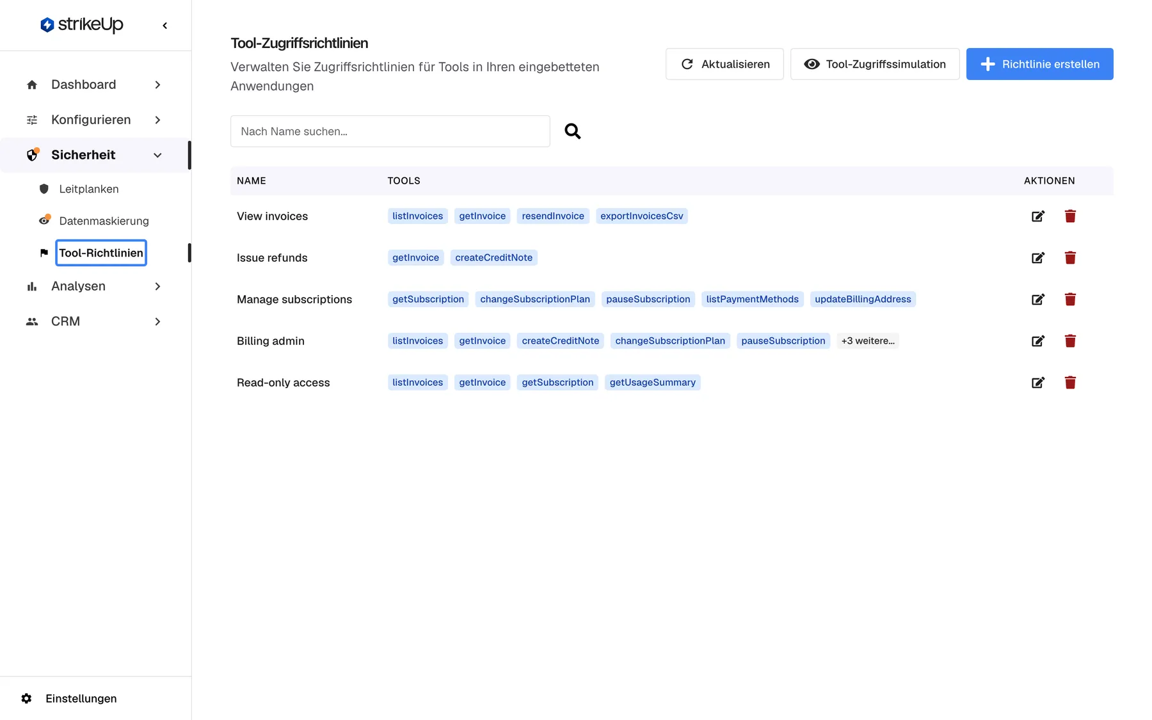Image resolution: width=1152 pixels, height=720 pixels.
Task: Expand the Analysen menu chevron
Action: click(157, 286)
